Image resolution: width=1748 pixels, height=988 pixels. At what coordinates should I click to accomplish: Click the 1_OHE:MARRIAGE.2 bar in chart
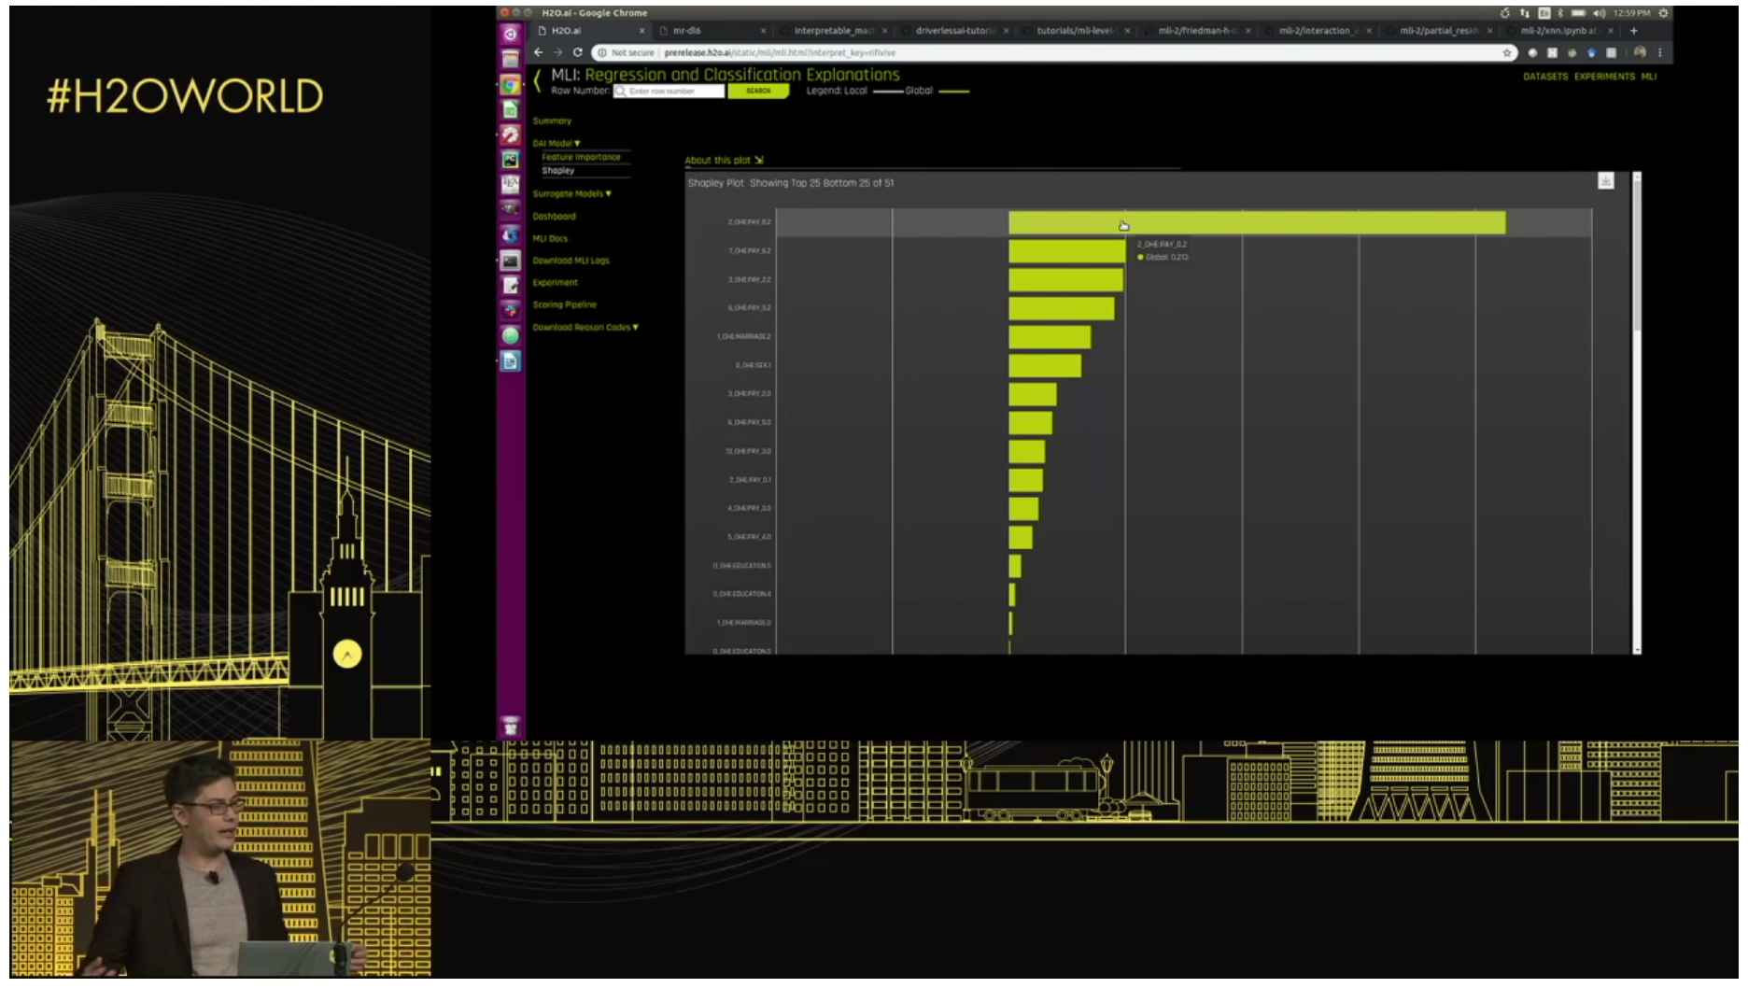pyautogui.click(x=1050, y=336)
